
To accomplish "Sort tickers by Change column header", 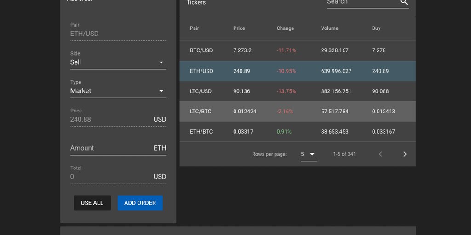I will tap(285, 28).
